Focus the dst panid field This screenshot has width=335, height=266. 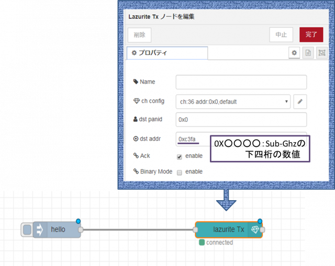tap(241, 120)
